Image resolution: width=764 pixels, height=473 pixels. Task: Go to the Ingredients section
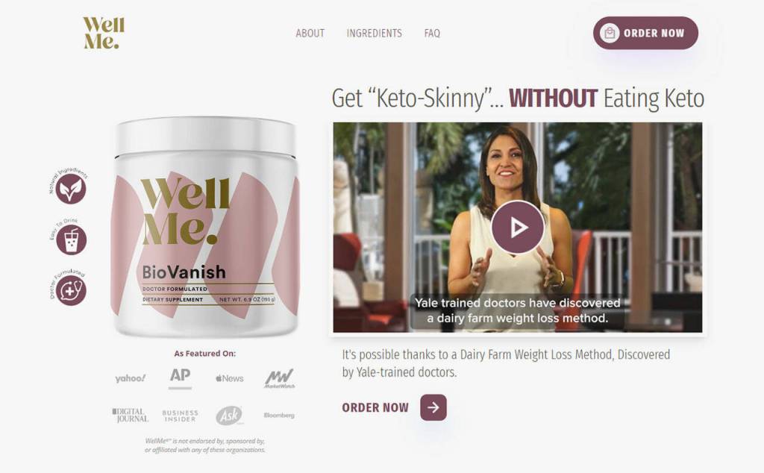pyautogui.click(x=375, y=33)
